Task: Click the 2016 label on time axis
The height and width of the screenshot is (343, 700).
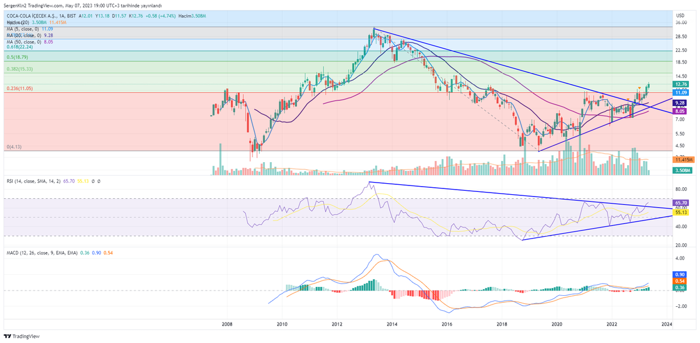Action: tap(447, 323)
